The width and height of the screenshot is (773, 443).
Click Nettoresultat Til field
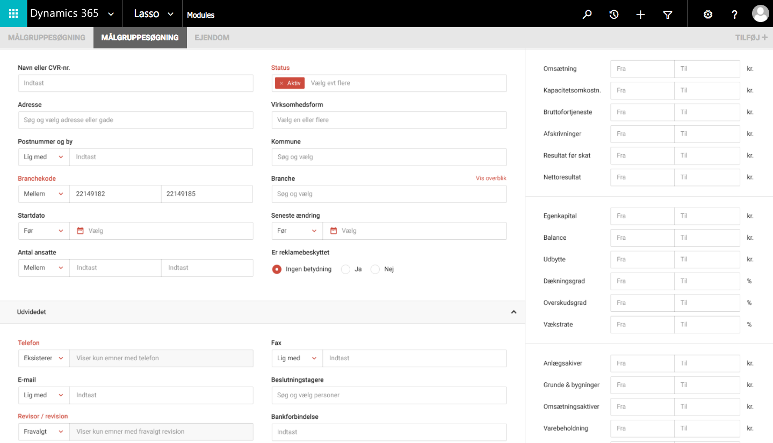(707, 177)
